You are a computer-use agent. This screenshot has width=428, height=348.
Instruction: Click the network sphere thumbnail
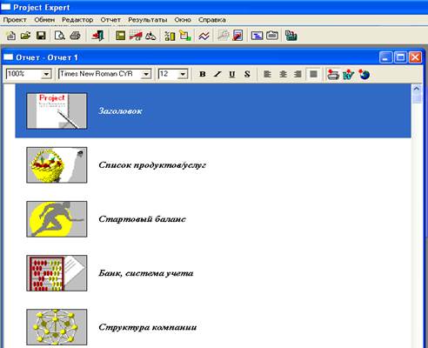tap(57, 327)
